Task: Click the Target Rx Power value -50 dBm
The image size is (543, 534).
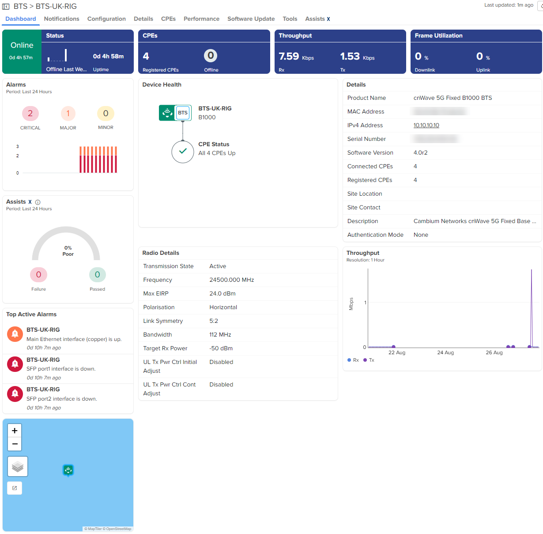Action: tap(221, 348)
